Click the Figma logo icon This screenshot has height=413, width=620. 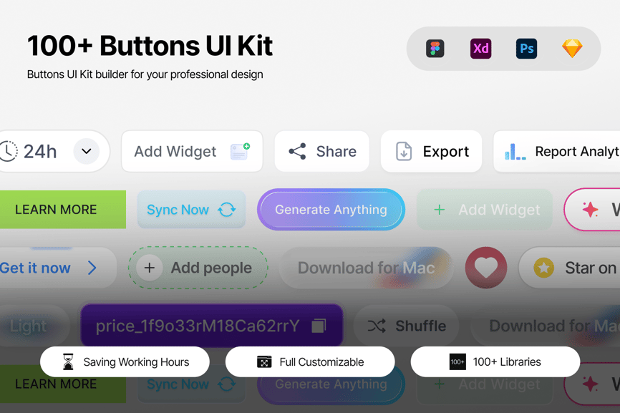435,49
